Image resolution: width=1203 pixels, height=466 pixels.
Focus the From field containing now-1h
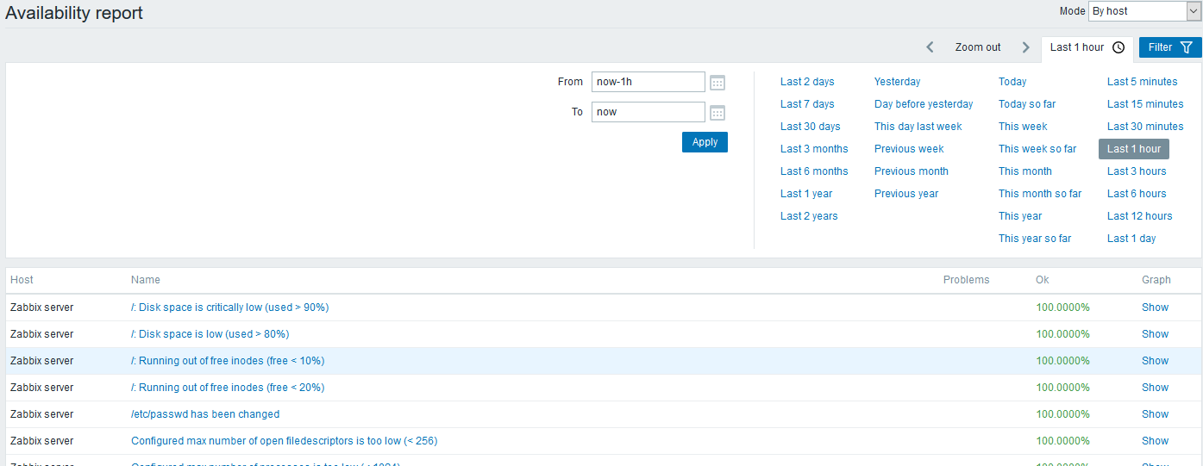pos(648,82)
